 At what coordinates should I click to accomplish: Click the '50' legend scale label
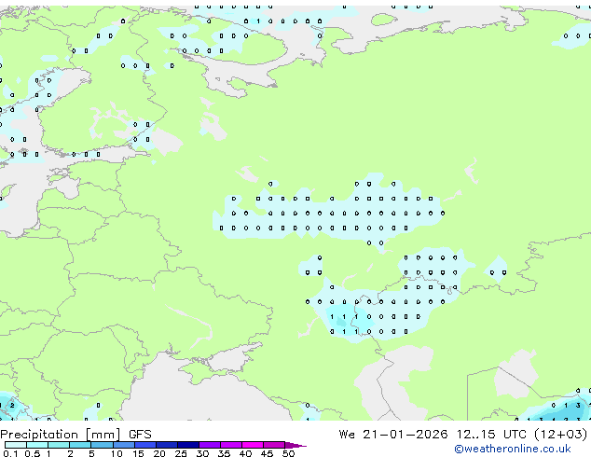(x=288, y=453)
